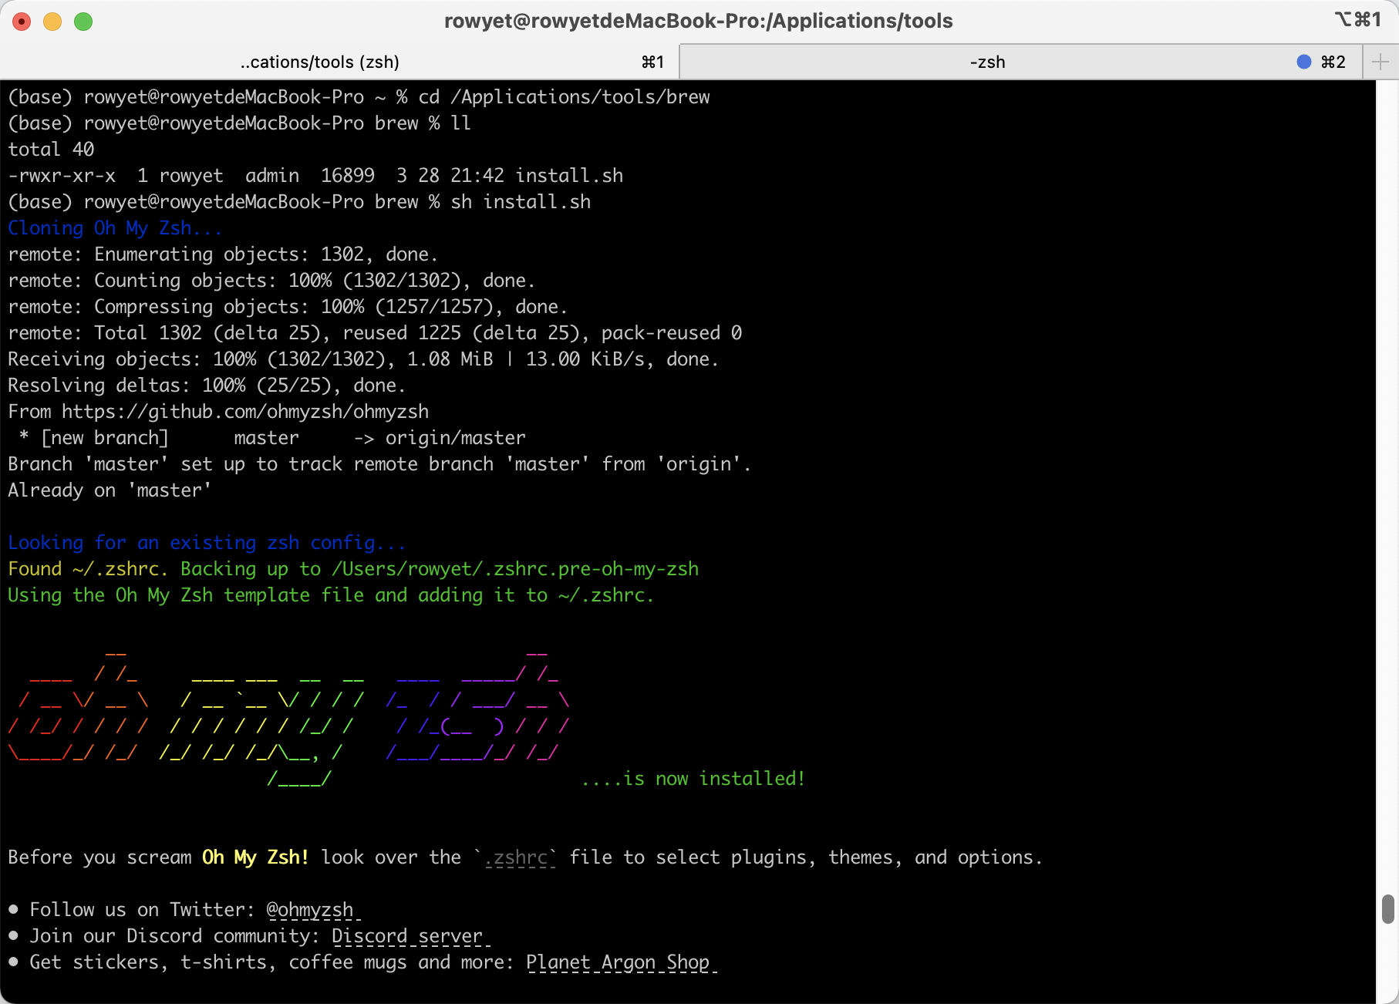Click the yellow 'Oh My Zsh!' text

click(255, 857)
